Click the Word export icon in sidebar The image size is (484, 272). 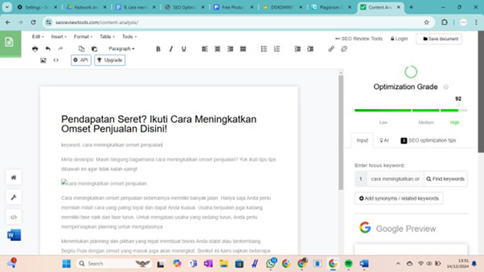click(14, 235)
